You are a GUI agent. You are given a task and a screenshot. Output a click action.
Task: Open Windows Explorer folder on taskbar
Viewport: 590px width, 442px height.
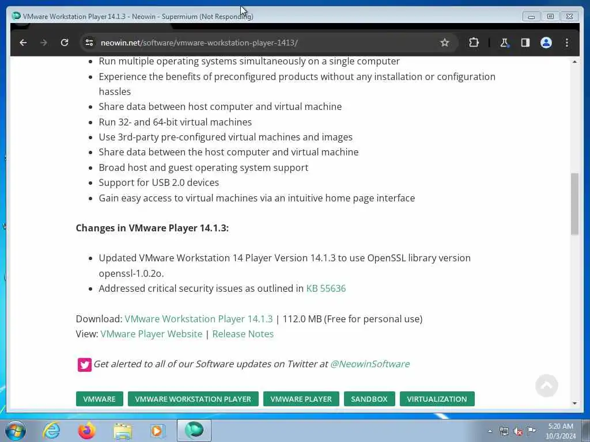click(x=123, y=430)
